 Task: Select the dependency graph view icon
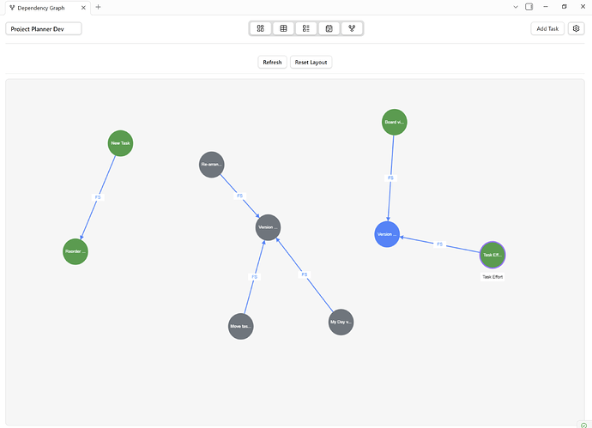(x=352, y=28)
